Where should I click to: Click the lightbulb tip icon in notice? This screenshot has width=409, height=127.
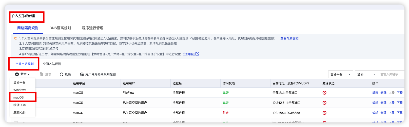[16, 39]
